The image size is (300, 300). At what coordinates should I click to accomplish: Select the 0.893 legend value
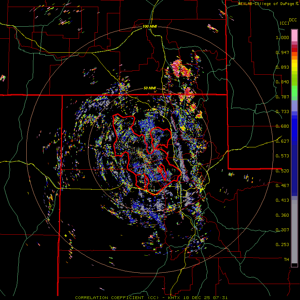click(x=282, y=67)
